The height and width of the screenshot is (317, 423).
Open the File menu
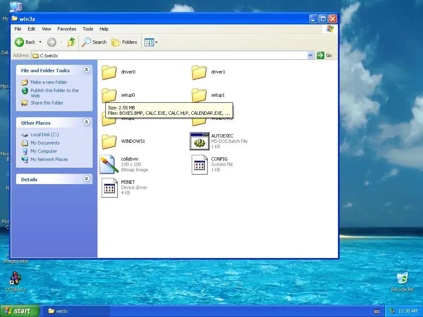[x=18, y=29]
